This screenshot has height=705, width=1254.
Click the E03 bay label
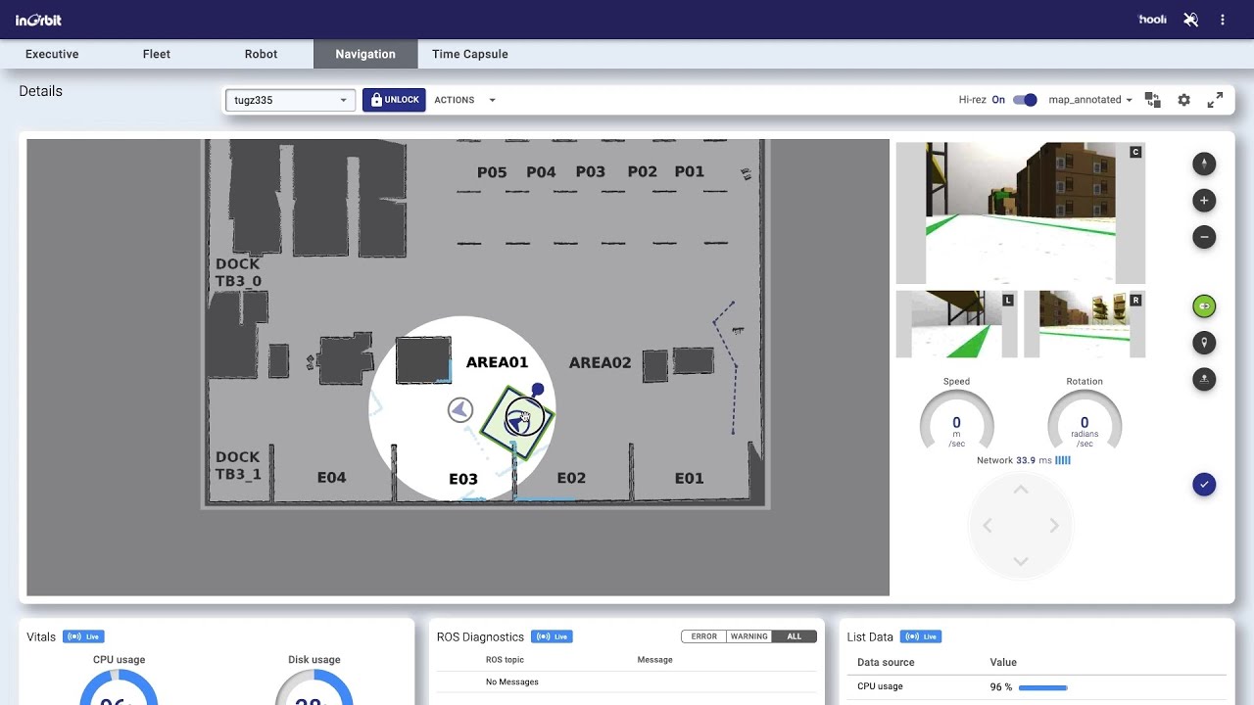[x=463, y=479]
